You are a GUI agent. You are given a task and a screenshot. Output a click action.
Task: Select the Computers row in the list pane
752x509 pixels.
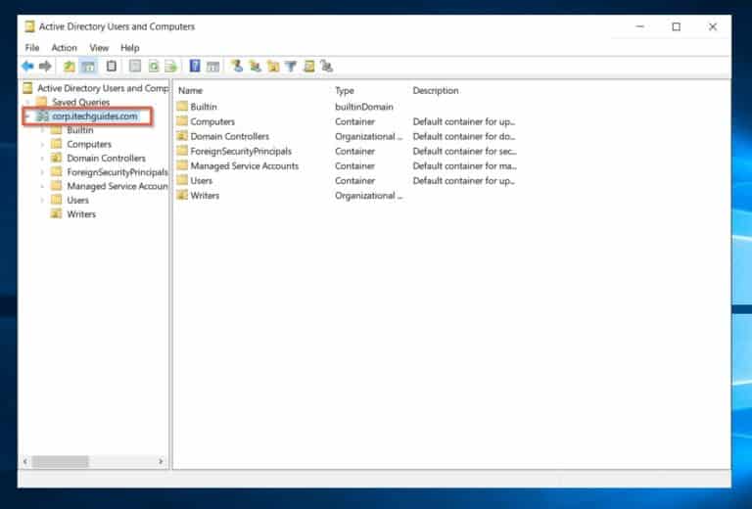tap(212, 121)
